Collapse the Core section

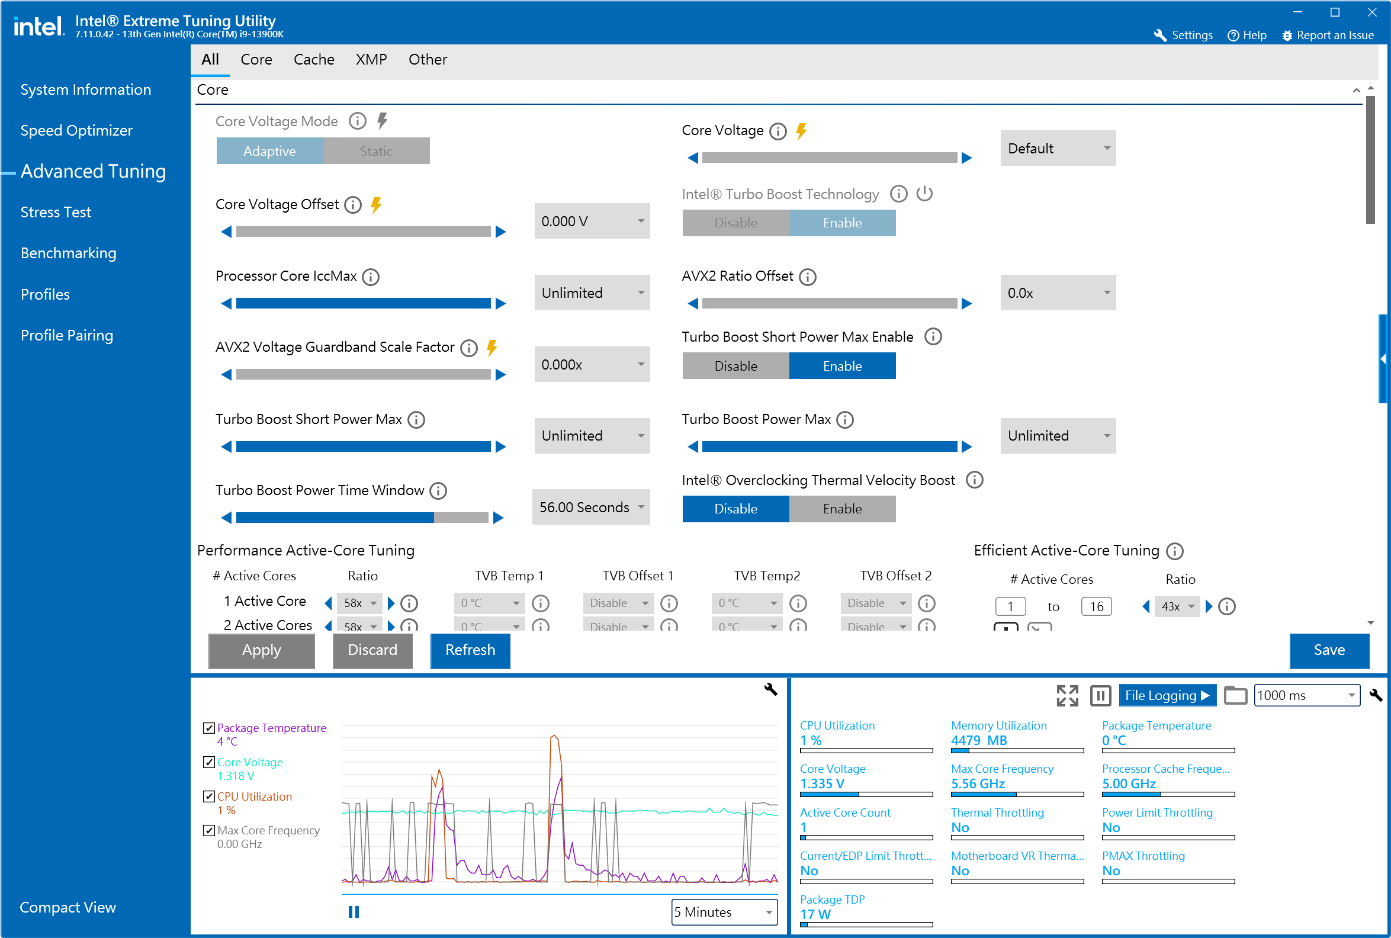(x=1355, y=91)
